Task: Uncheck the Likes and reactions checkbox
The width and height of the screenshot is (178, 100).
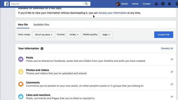Action: (x=172, y=97)
